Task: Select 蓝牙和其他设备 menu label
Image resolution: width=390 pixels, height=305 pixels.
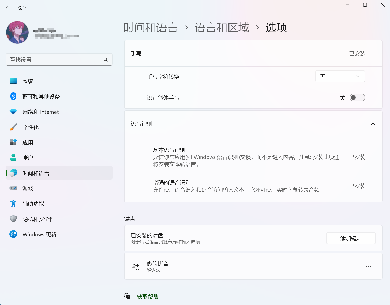Action: [41, 96]
